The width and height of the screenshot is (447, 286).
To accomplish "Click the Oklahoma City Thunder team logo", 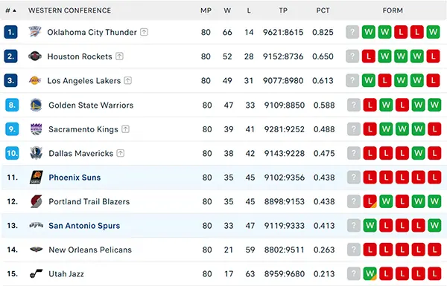I will (x=35, y=32).
